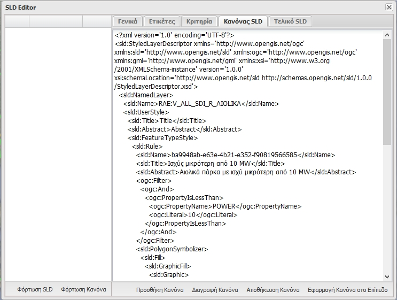Click the scrollbar track below the thumb

point(387,214)
